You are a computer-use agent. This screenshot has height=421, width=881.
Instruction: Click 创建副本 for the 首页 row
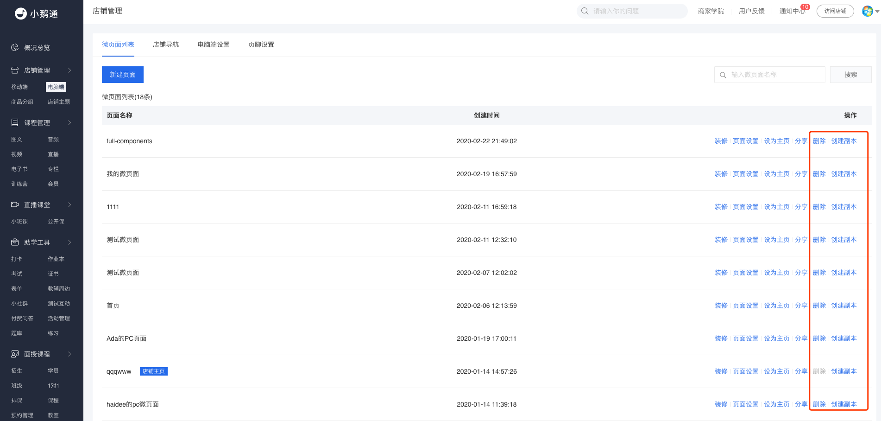click(x=844, y=306)
